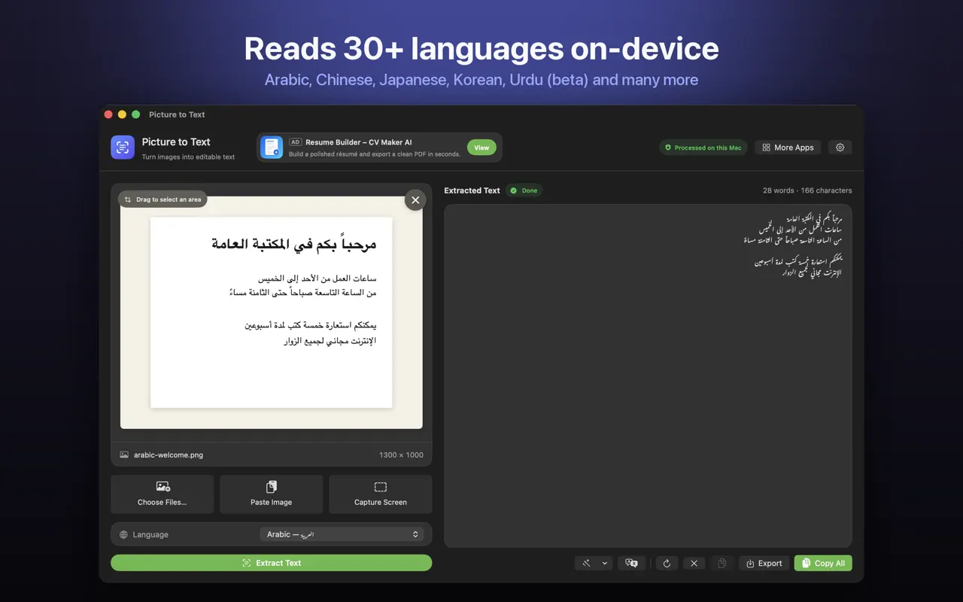Click the Extracted Text heading

coord(472,190)
